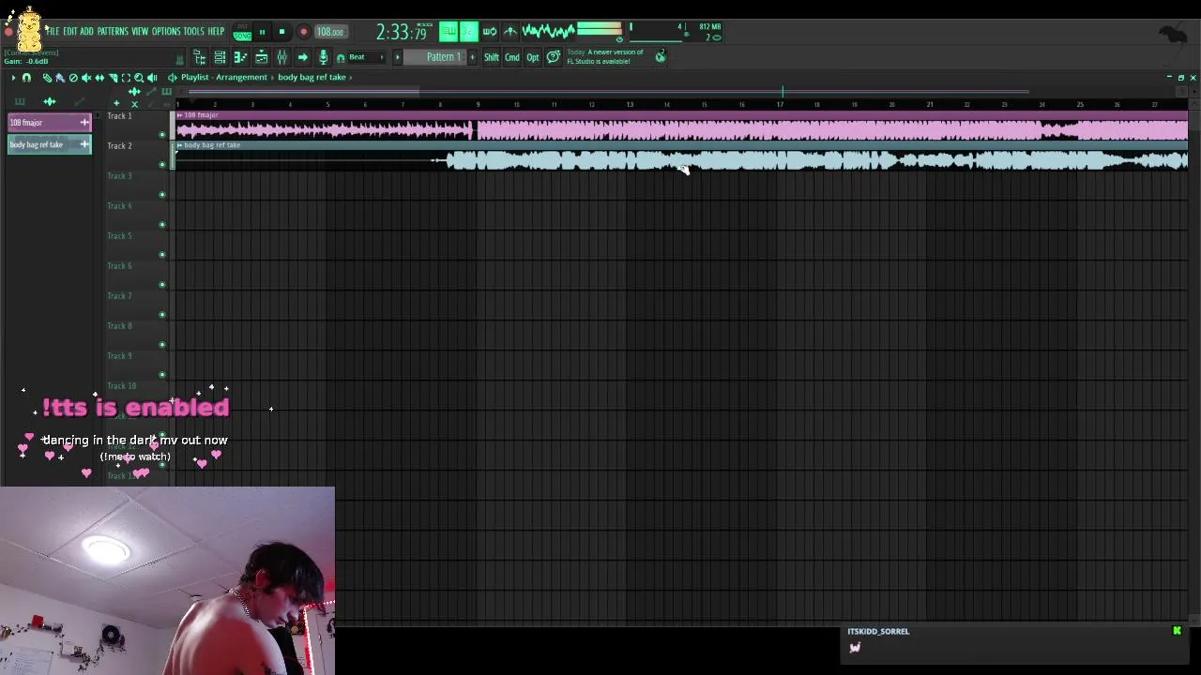Viewport: 1201px width, 675px height.
Task: Mute Track 3 with its green dot
Action: [162, 195]
